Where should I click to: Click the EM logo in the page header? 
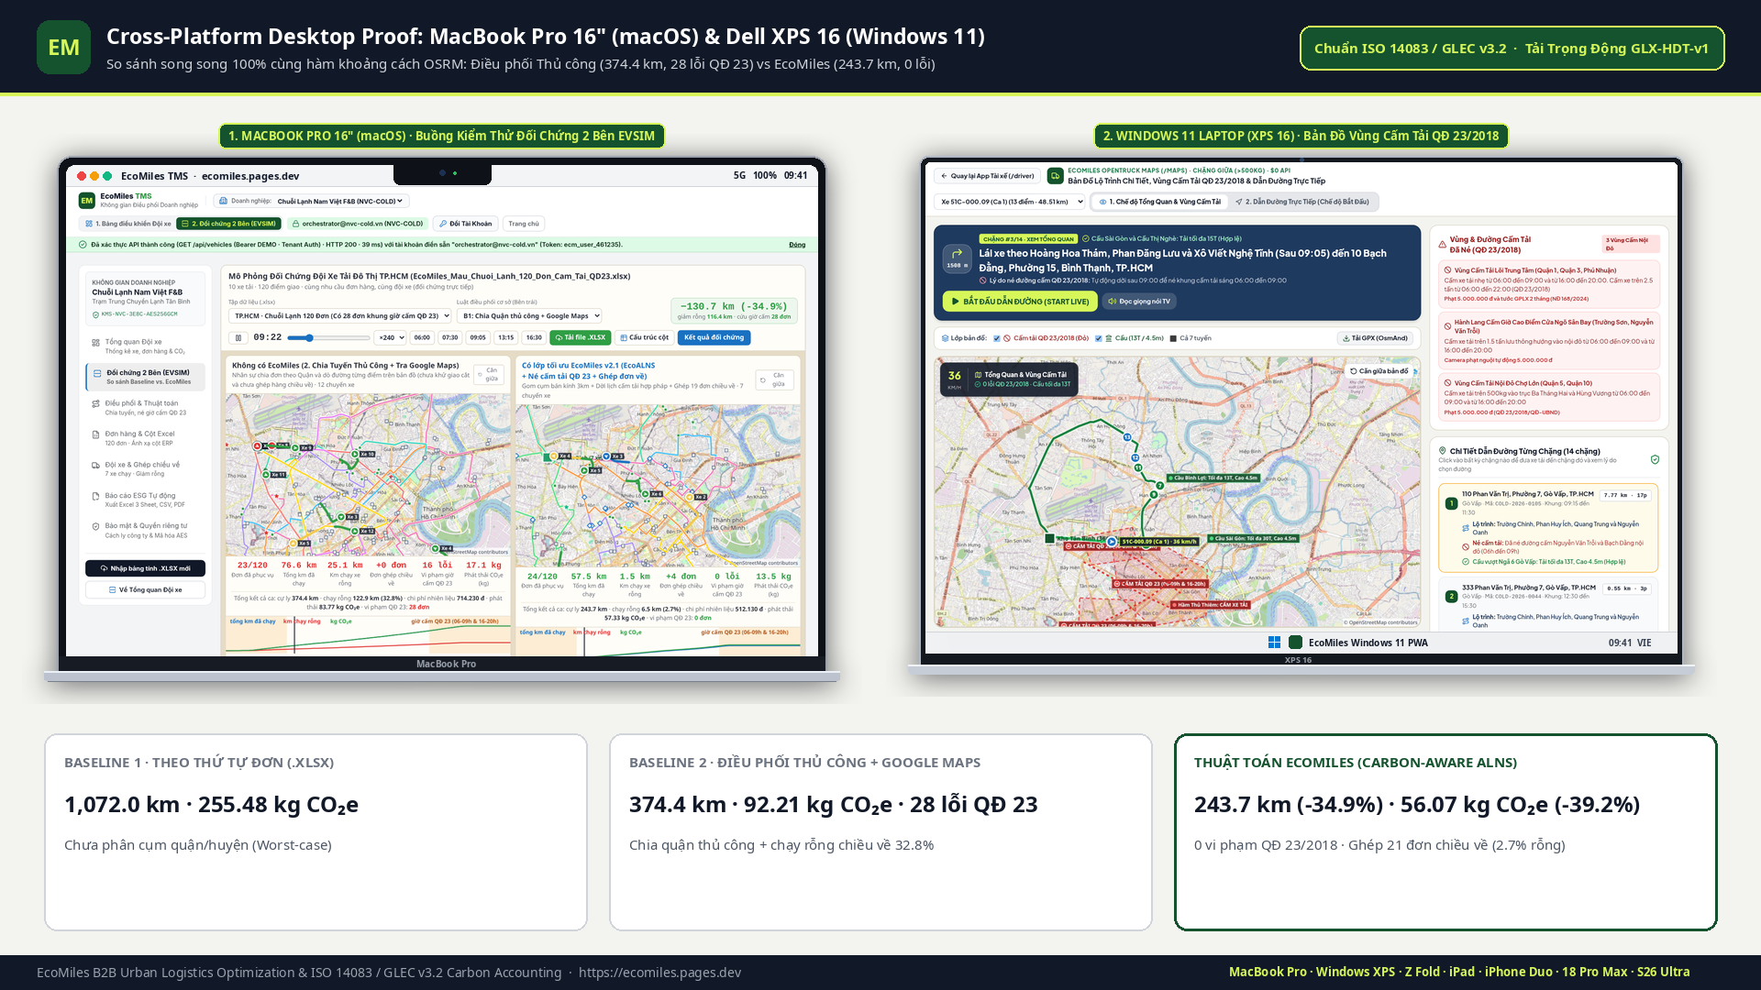tap(63, 48)
